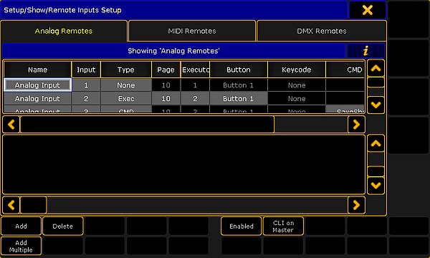Open the Exec type cell in row 2
Screen dimensions: 430x258
[x=126, y=98]
